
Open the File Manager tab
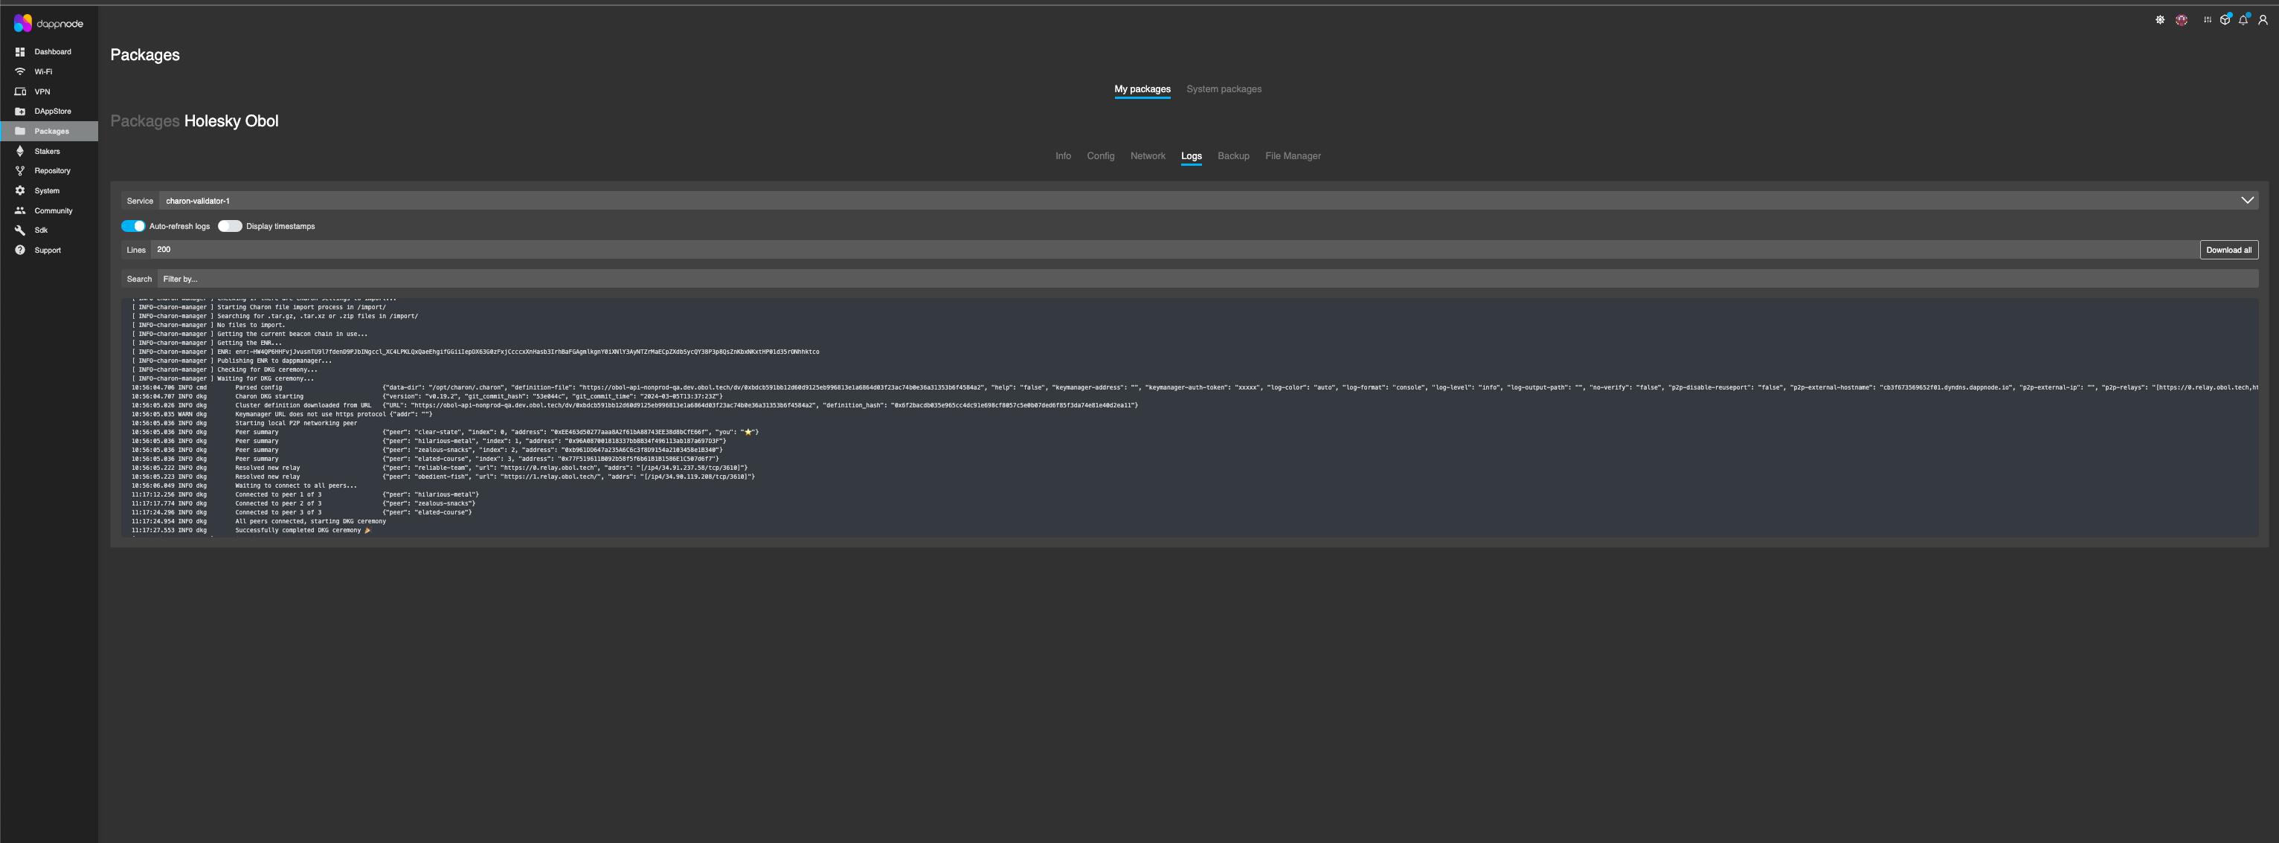(x=1293, y=155)
